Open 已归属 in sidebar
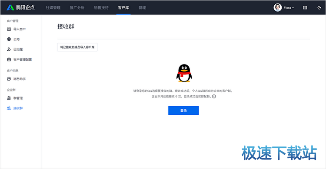Image resolution: width=326 pixels, height=169 pixels. pyautogui.click(x=18, y=49)
